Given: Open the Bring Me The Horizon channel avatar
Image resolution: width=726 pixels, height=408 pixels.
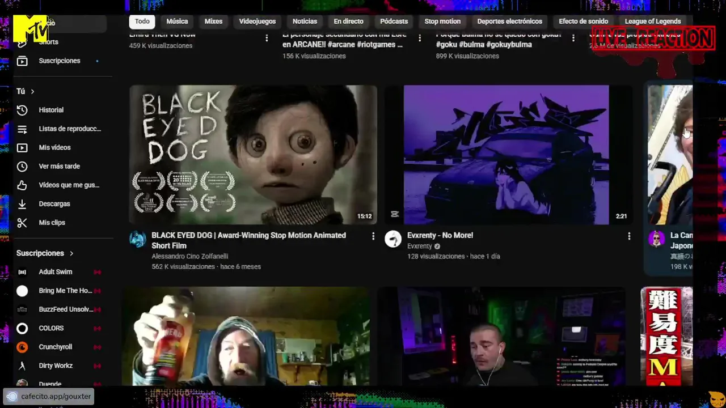Looking at the screenshot, I should click(x=22, y=291).
